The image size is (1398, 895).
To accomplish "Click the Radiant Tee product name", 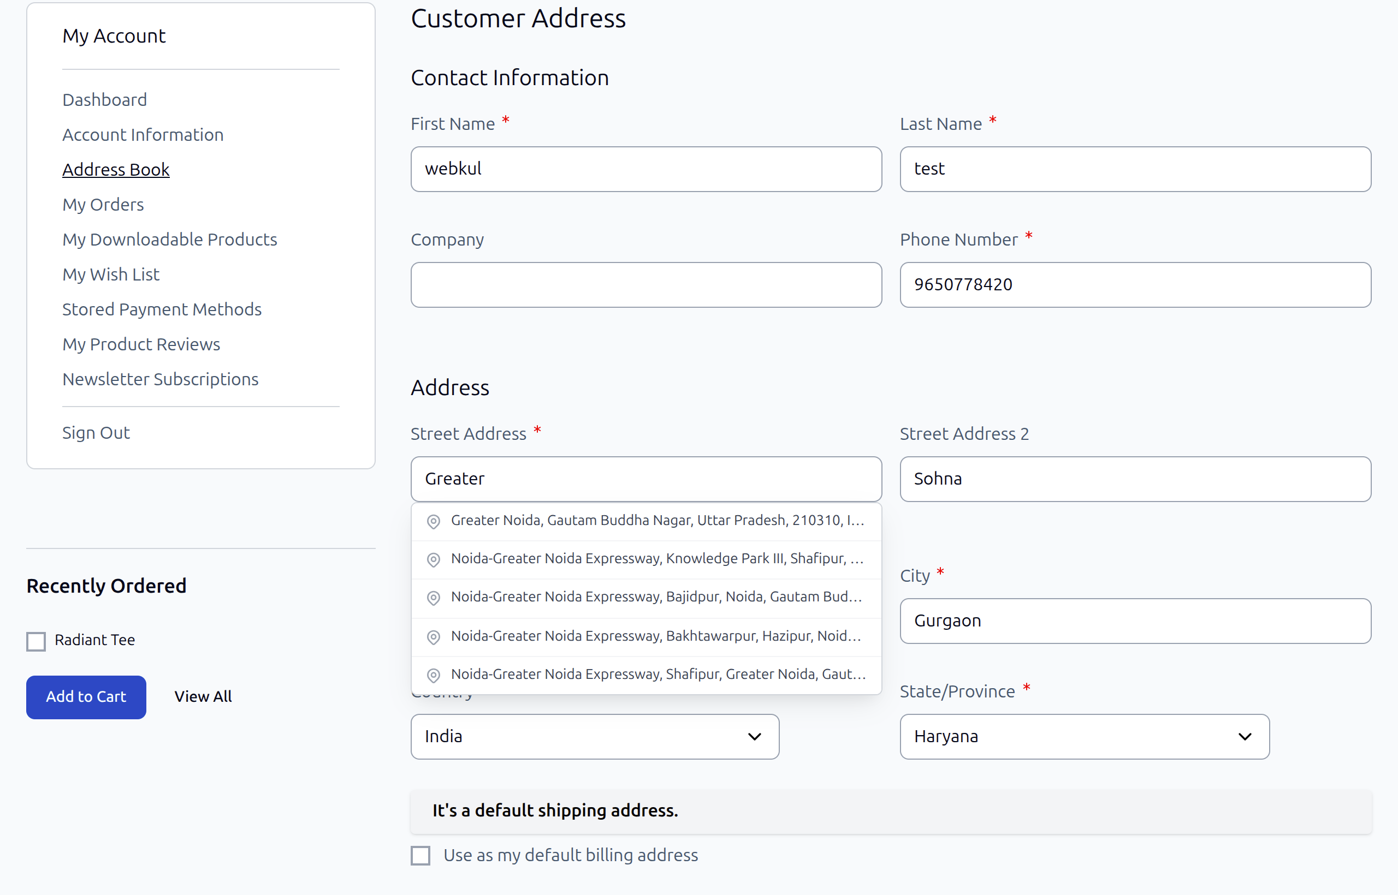I will [95, 640].
